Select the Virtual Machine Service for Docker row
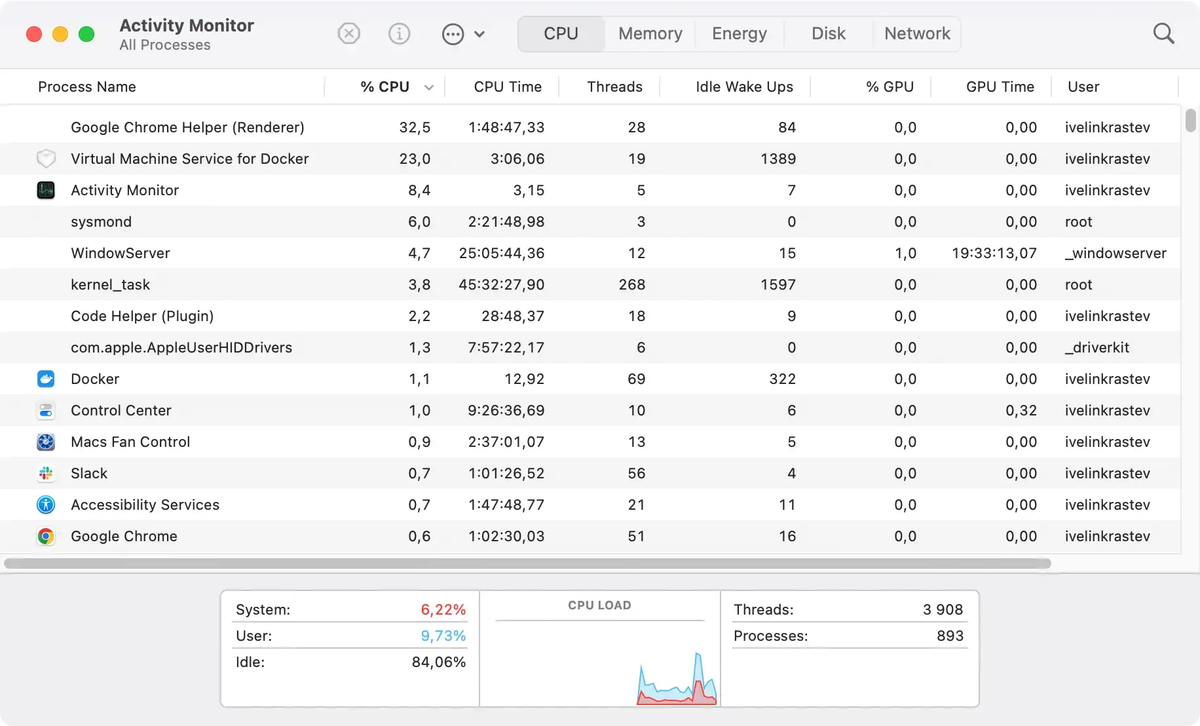 [590, 159]
